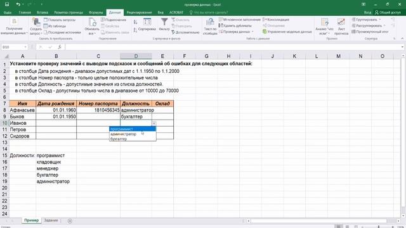Click the cell D10 dropdown arrow
406x228 pixels.
point(154,123)
